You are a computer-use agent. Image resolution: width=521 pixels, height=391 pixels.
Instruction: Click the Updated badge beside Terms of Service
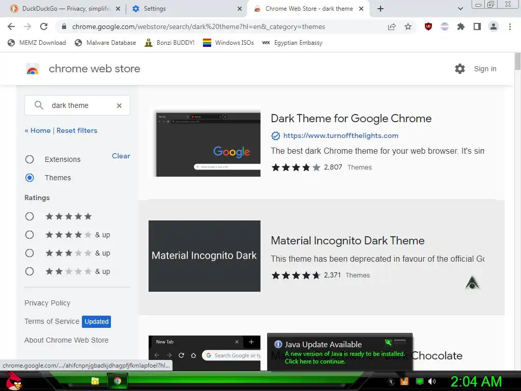(96, 322)
